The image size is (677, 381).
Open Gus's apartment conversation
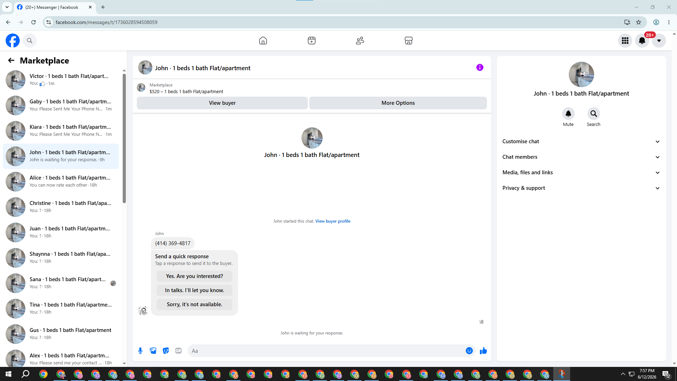(x=61, y=334)
